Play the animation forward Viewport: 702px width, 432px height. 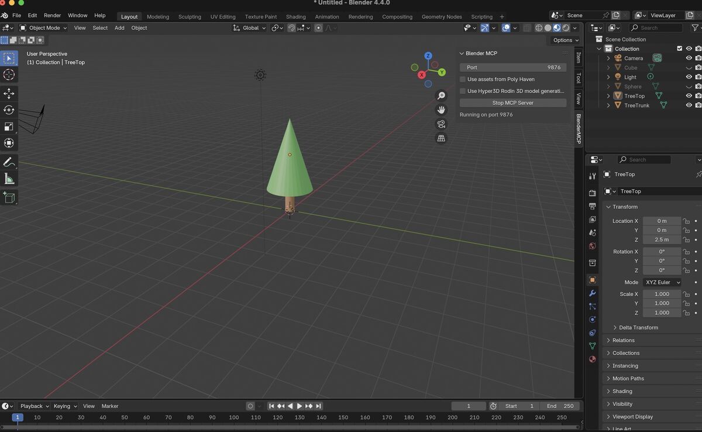[x=300, y=406]
